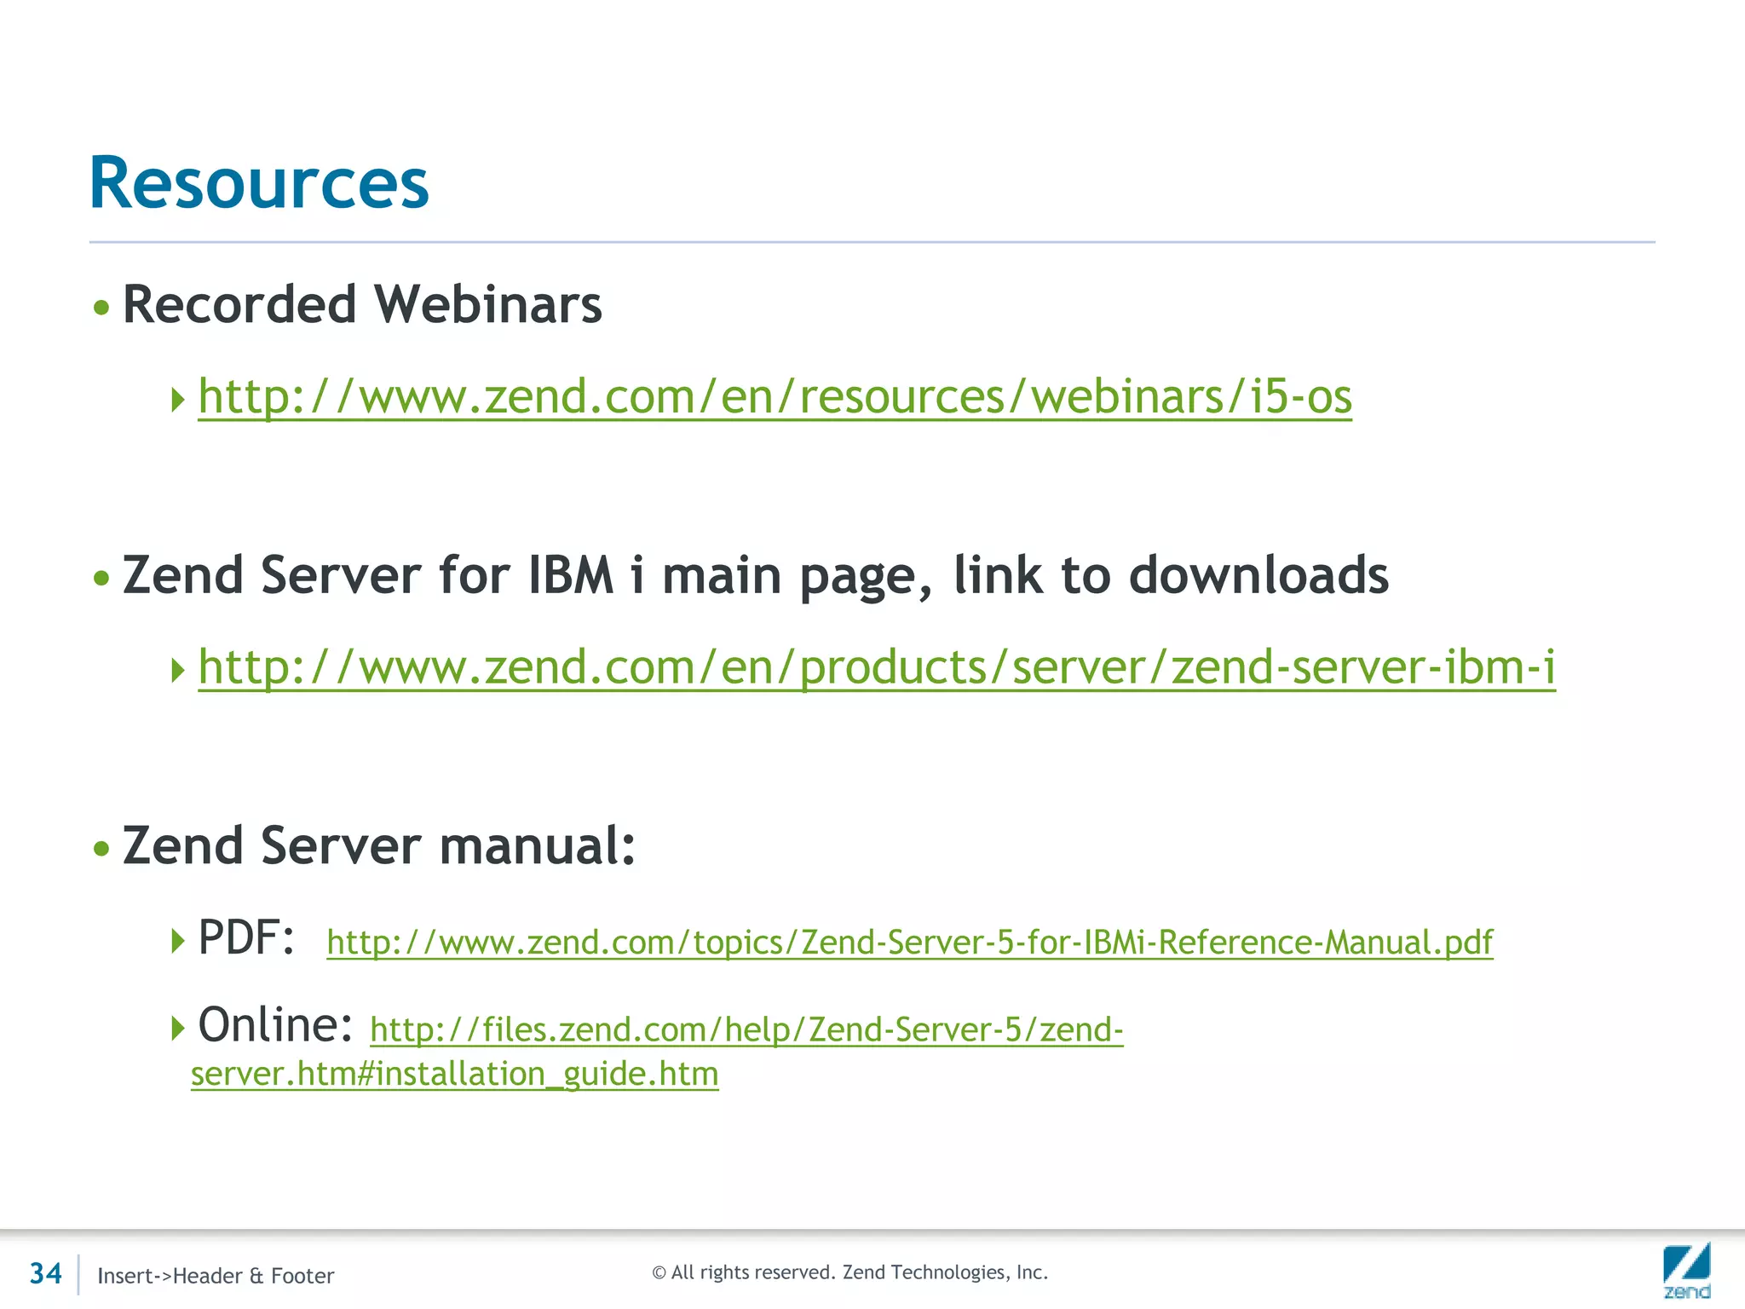Image resolution: width=1745 pixels, height=1309 pixels.
Task: Click "Insert->Header & Footer" footer text
Action: tap(216, 1276)
